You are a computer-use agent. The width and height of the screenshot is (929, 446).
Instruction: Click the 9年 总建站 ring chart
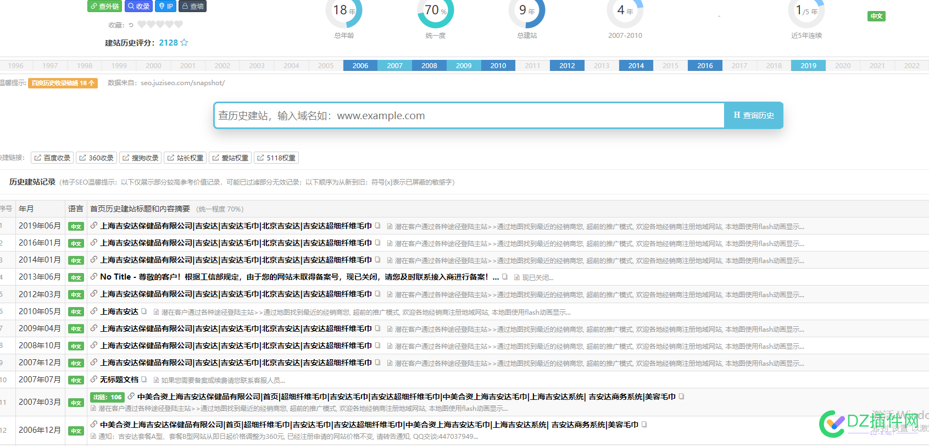[x=527, y=11]
